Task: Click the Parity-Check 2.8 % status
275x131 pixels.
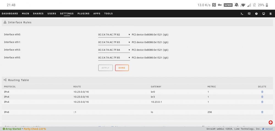Action: coord(35,129)
